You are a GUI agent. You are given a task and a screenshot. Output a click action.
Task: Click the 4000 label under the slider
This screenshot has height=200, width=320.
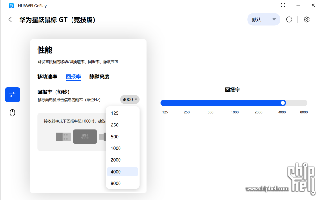tap(282, 112)
